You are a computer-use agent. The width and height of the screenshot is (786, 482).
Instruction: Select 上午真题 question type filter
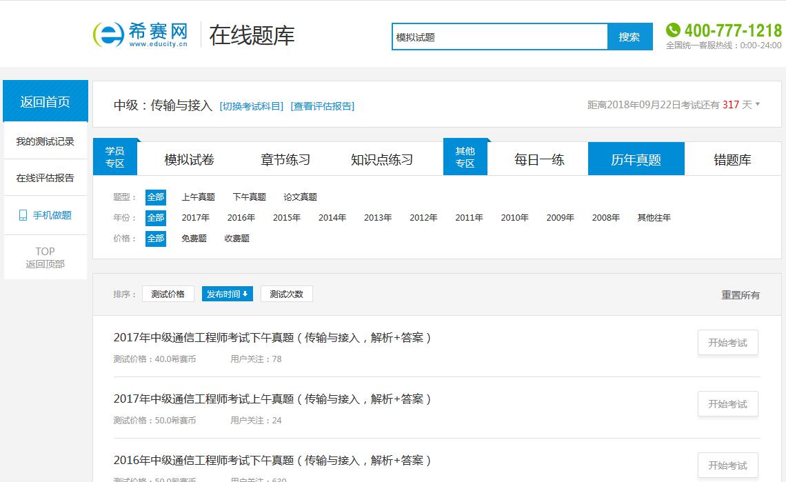point(198,197)
